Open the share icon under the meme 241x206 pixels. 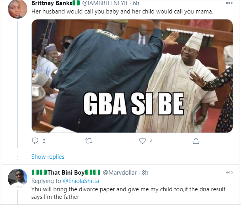195,141
